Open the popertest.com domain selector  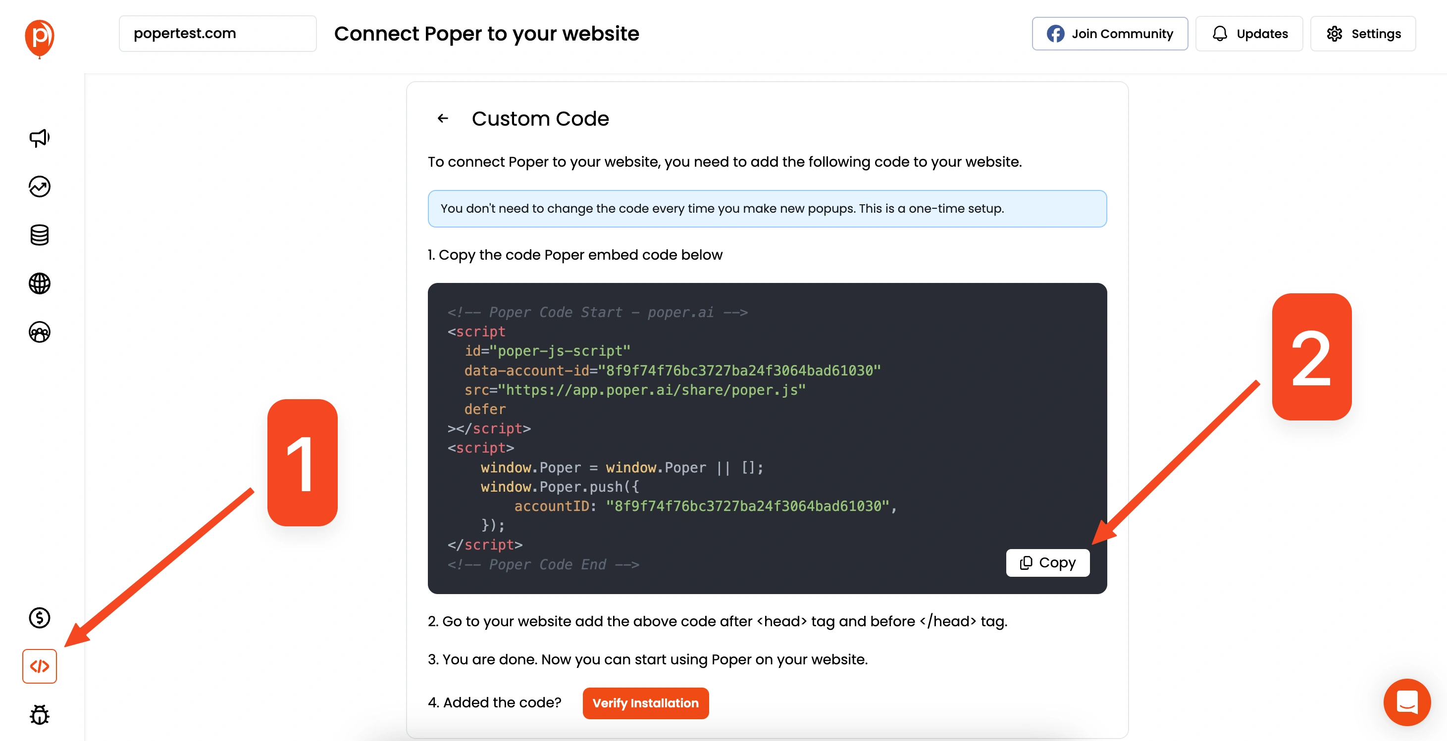217,34
